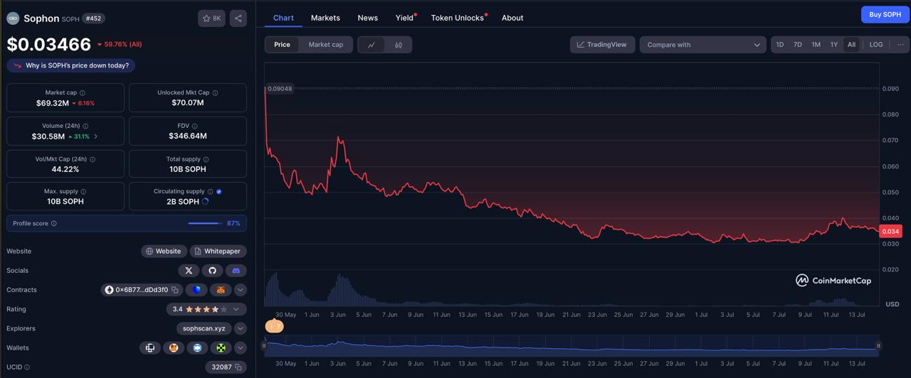Open the X (Twitter) social link
Screen dimensions: 911x378
click(x=189, y=271)
